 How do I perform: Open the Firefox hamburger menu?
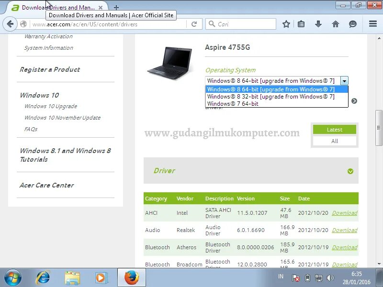(x=373, y=23)
